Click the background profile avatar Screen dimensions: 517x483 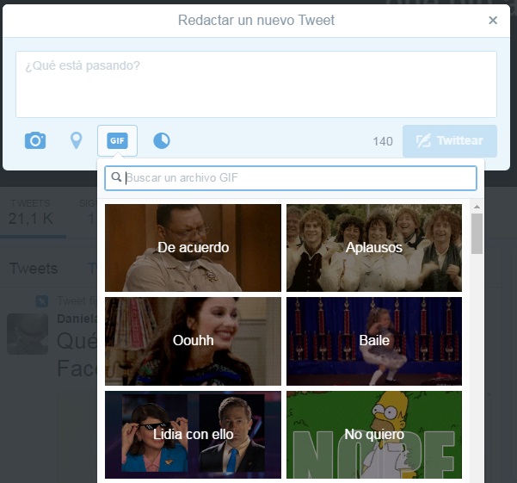[28, 334]
